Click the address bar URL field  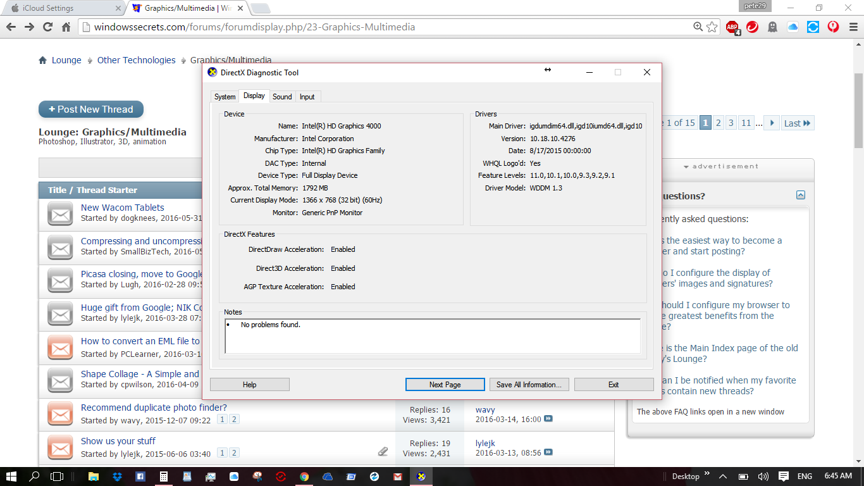coord(386,27)
